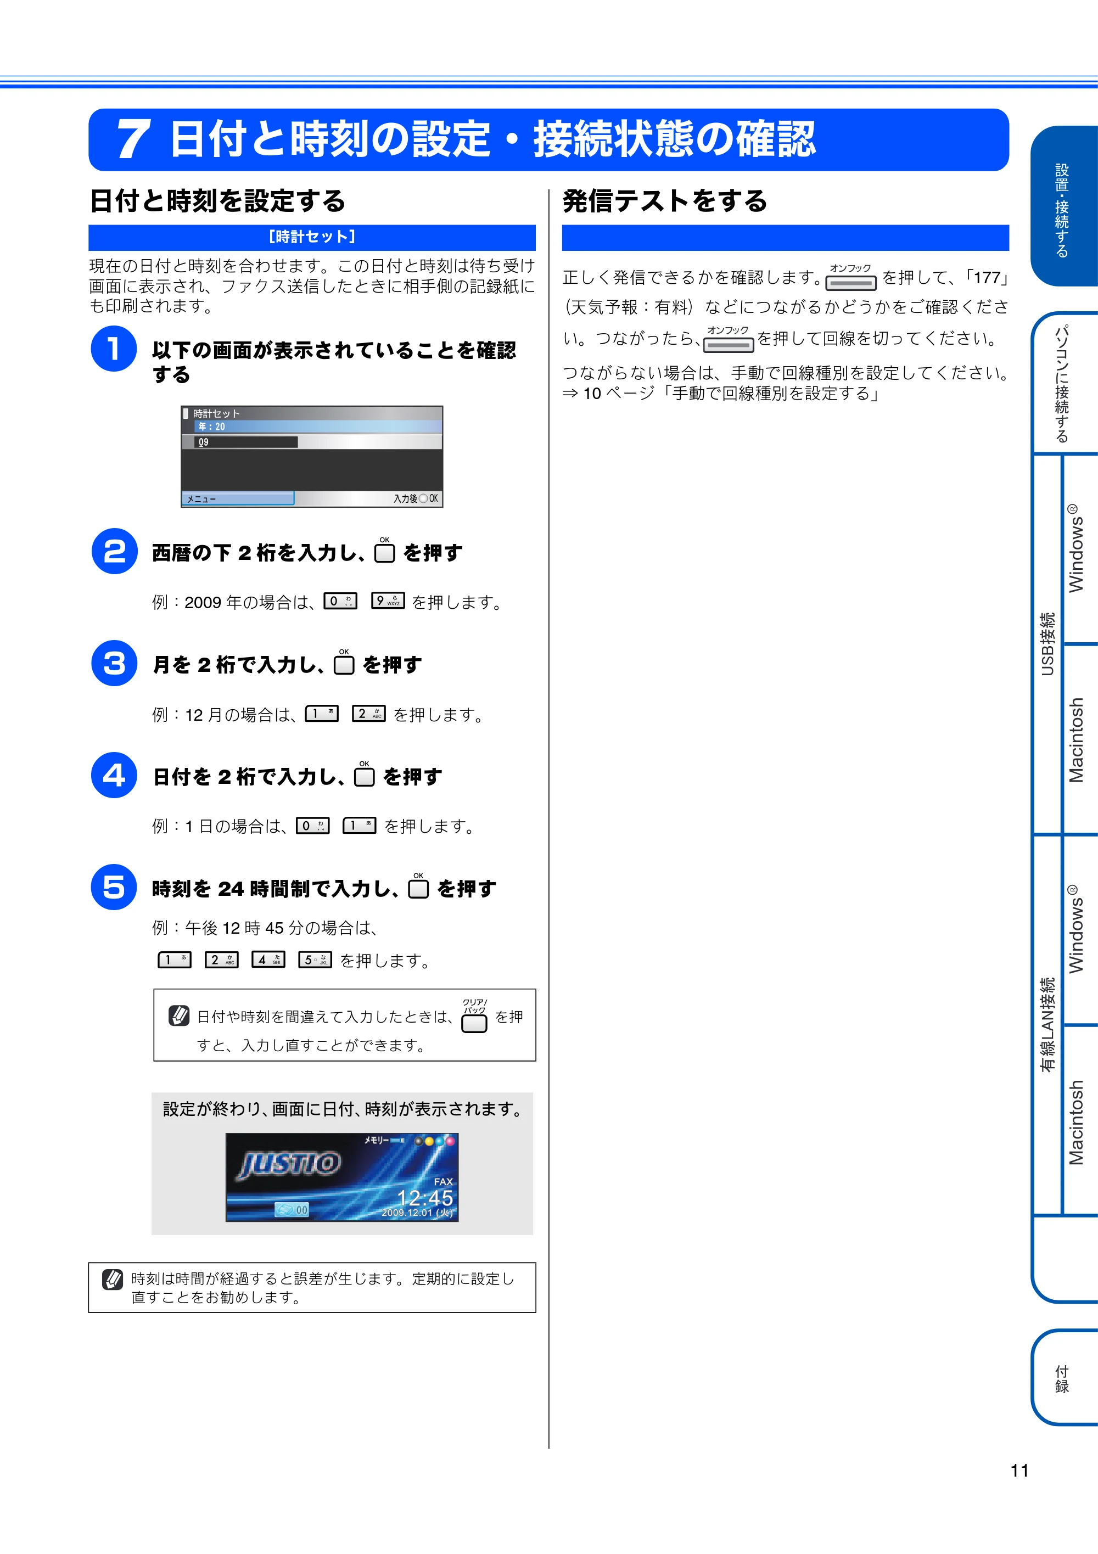This screenshot has width=1098, height=1554.
Task: Click the 入力後 OK label on the LCD screen
Action: [416, 499]
